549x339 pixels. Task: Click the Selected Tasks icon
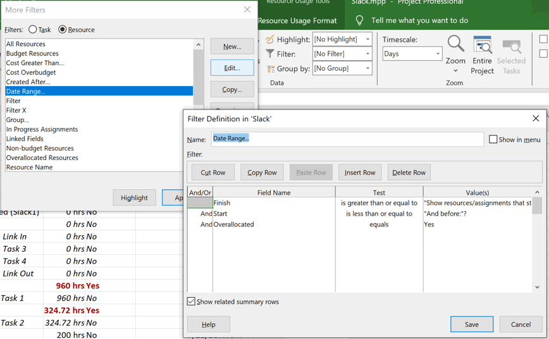pos(511,46)
